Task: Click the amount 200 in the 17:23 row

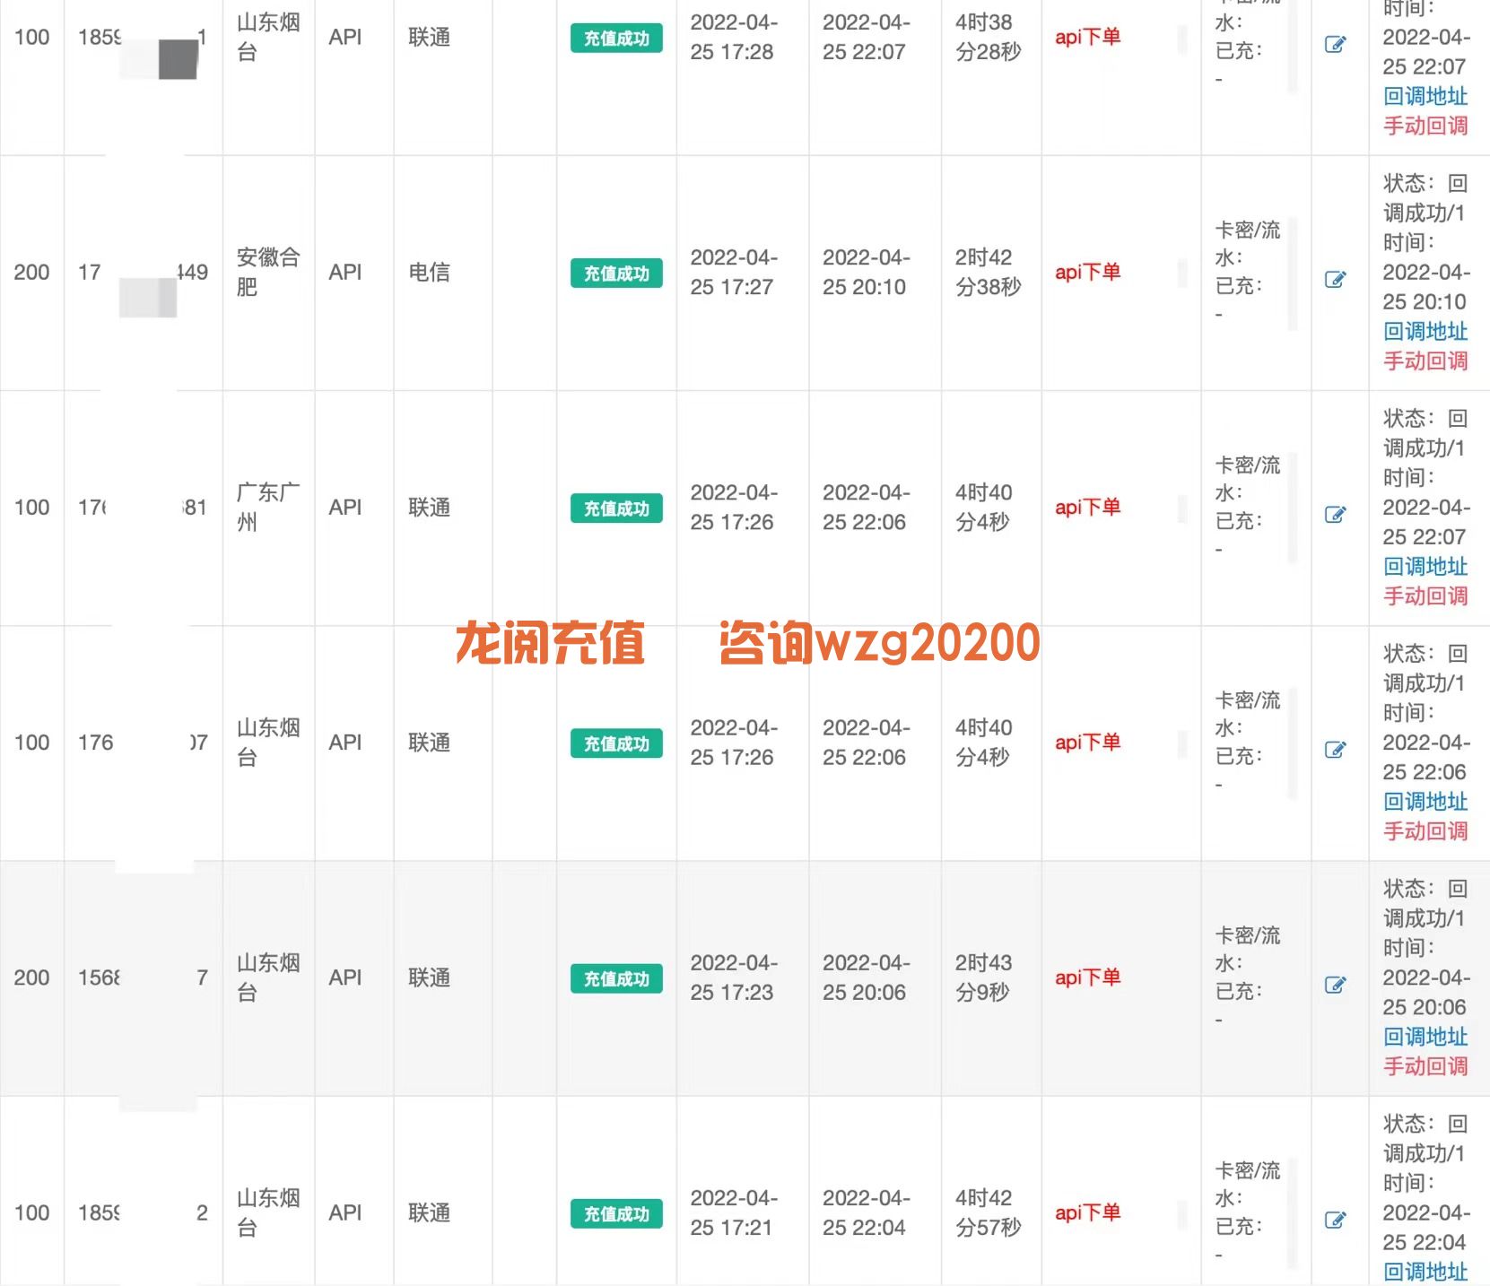Action: pyautogui.click(x=31, y=977)
